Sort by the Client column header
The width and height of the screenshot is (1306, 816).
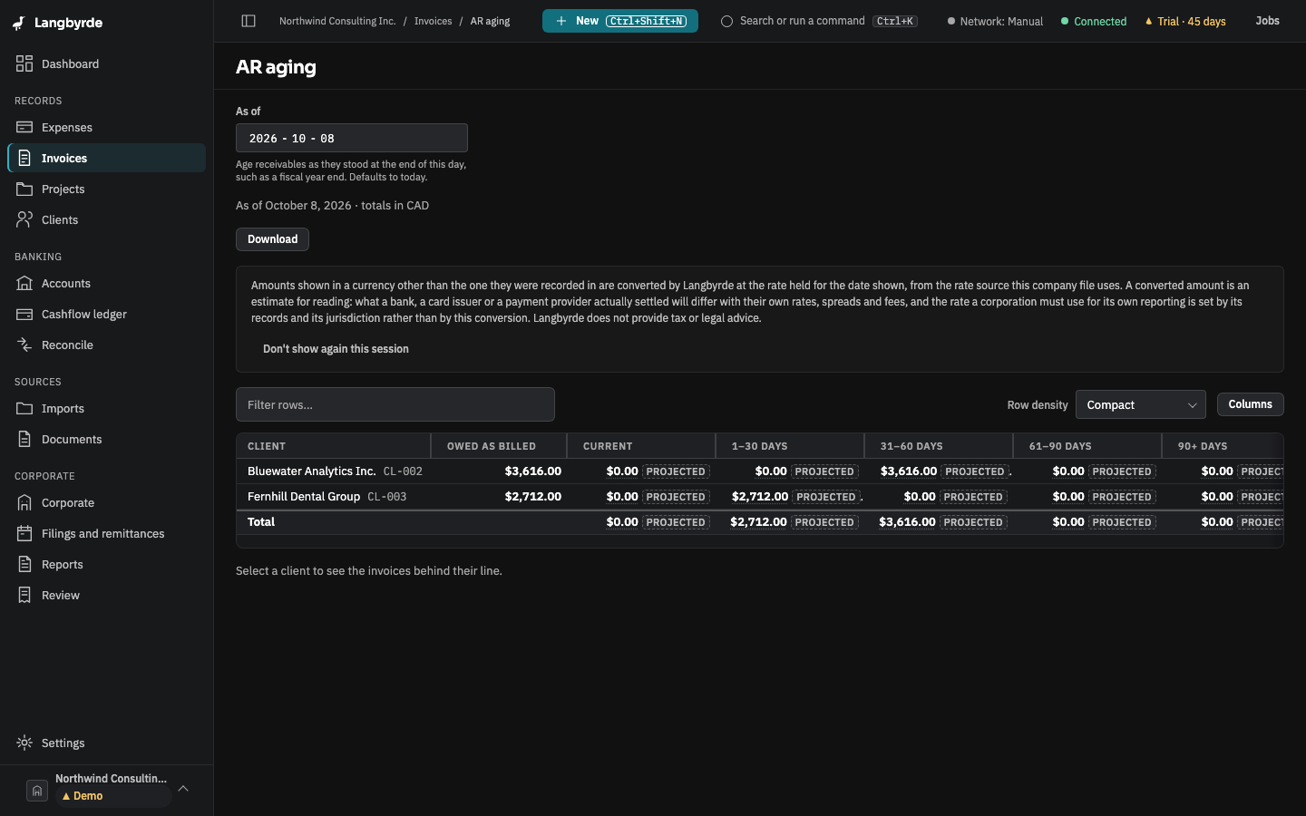334,446
